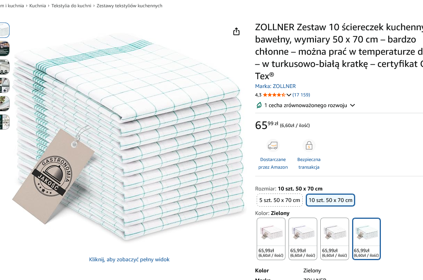Select the first product thumbnail image

tap(4, 30)
